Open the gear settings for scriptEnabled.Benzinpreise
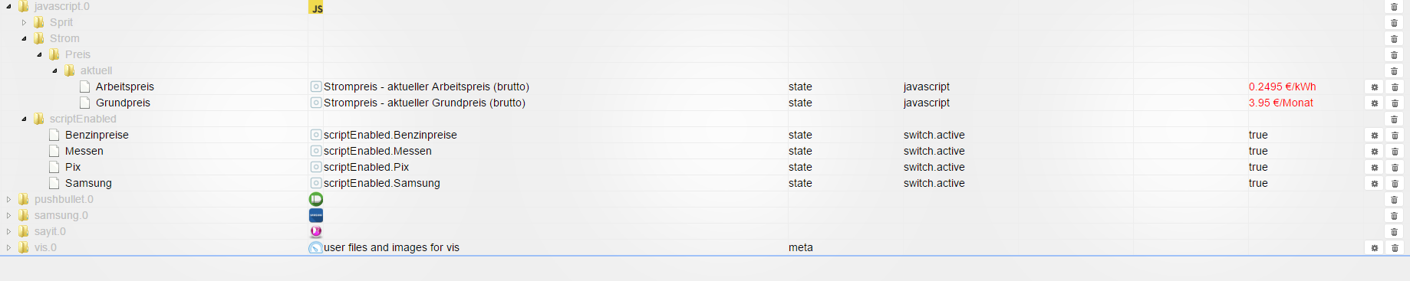The width and height of the screenshot is (1410, 281). 1375,136
